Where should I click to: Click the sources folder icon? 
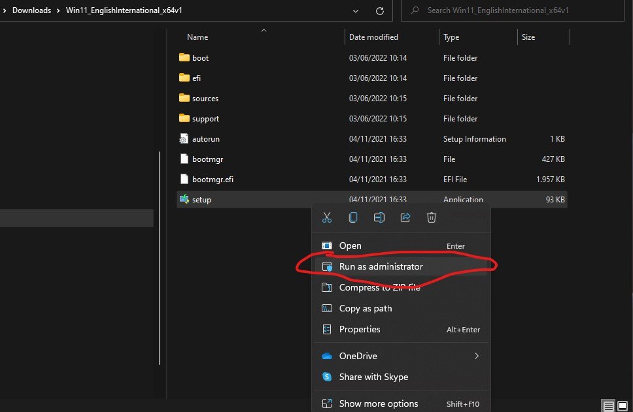(x=184, y=98)
